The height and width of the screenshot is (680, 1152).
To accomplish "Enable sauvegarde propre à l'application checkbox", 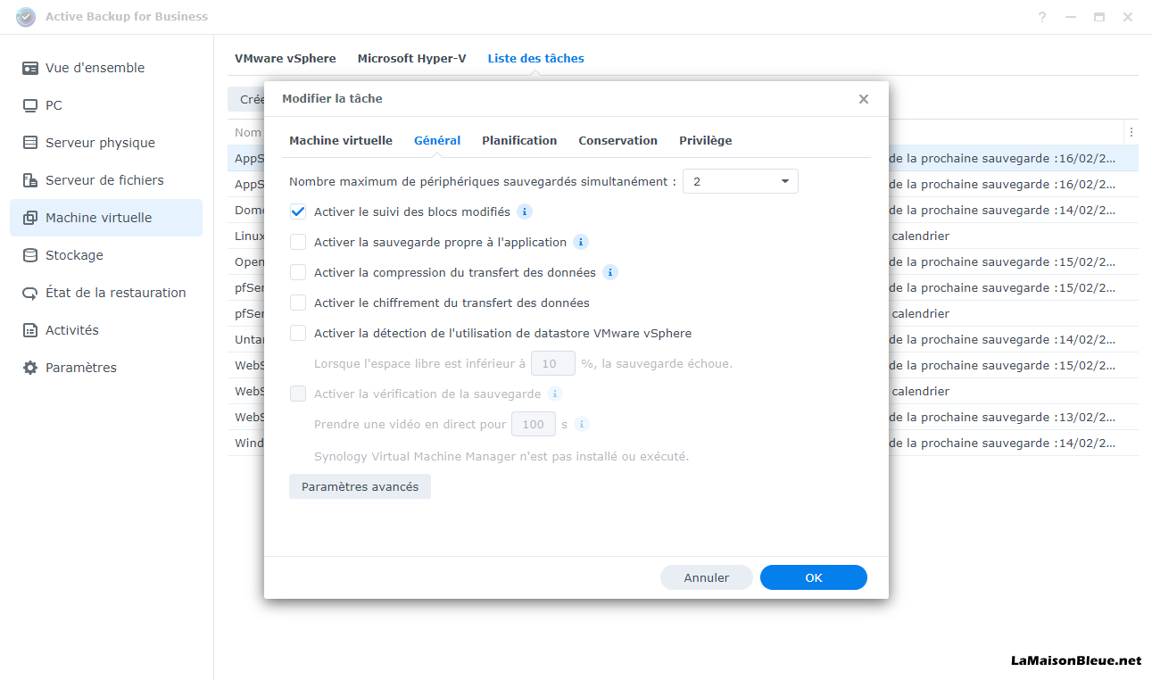I will pos(298,243).
